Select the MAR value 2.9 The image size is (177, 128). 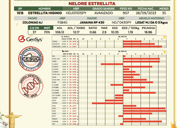click(x=104, y=32)
